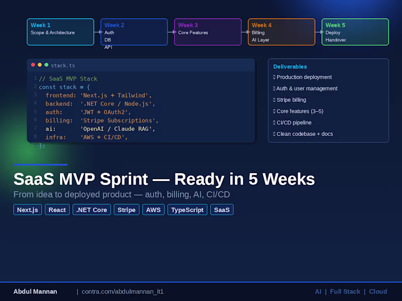The width and height of the screenshot is (402, 301).
Task: Click the Stripe tag
Action: pyautogui.click(x=127, y=210)
